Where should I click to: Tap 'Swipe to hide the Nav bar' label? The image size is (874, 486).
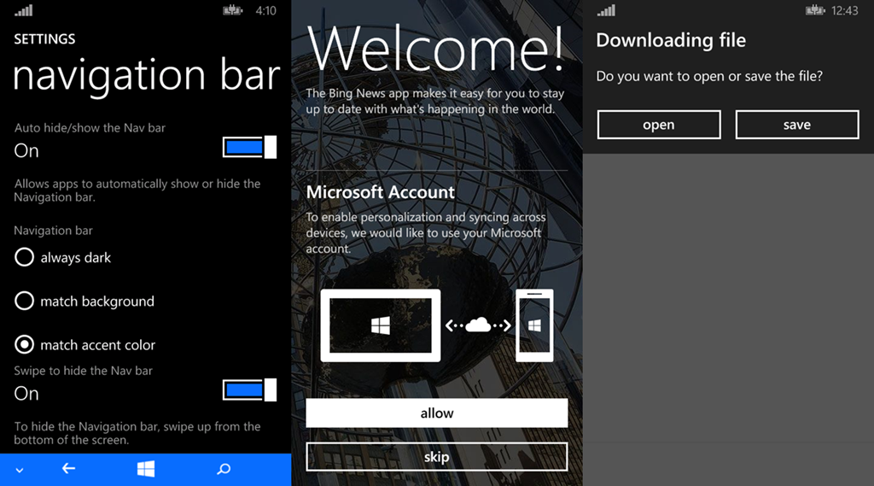click(83, 371)
